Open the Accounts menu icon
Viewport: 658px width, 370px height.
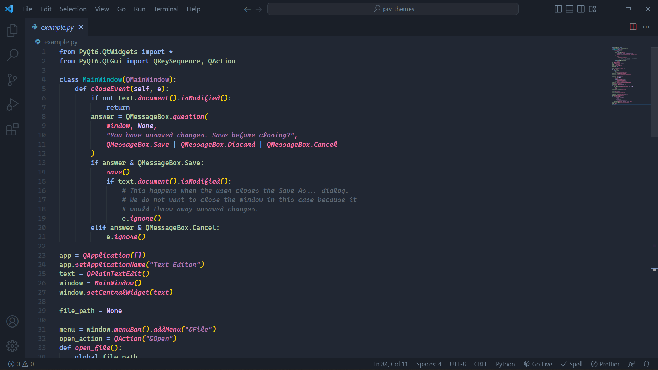[12, 321]
